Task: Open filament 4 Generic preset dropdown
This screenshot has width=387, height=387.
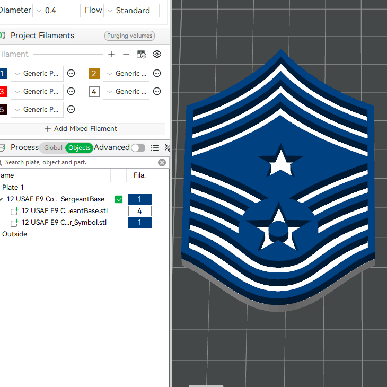Action: point(126,92)
